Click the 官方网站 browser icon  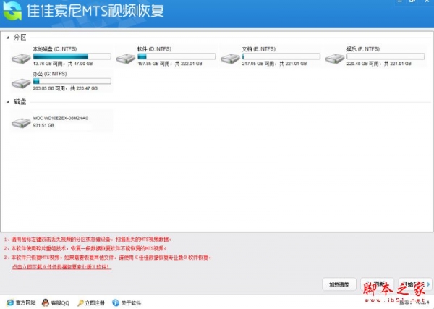(x=10, y=302)
